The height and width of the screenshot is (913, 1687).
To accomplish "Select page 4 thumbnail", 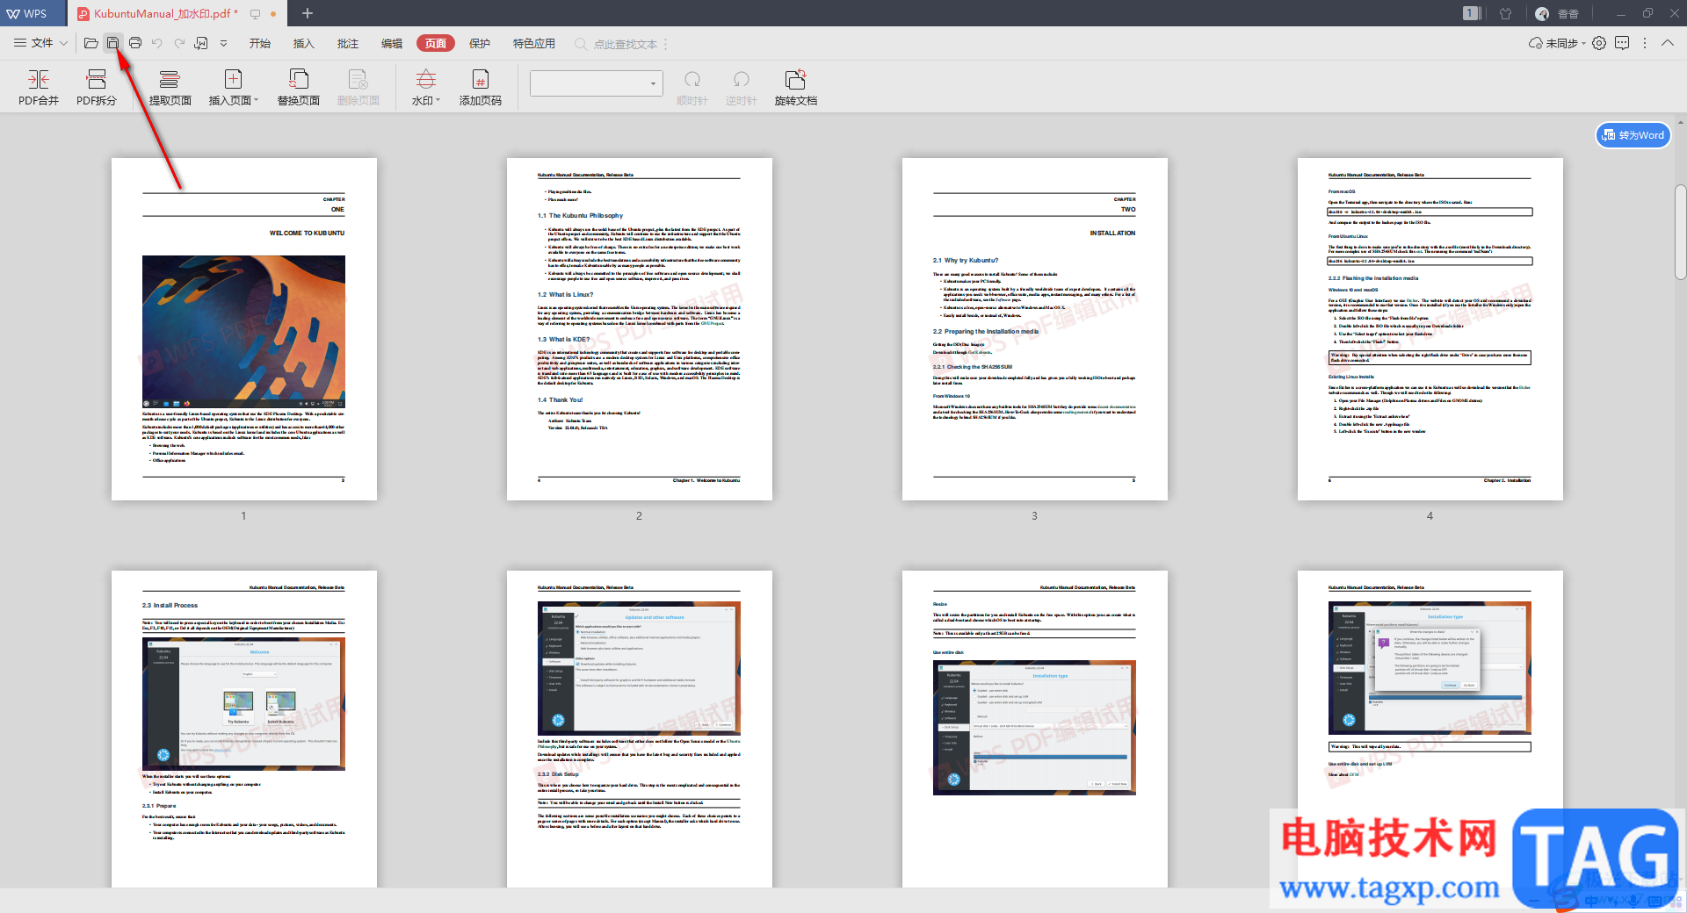I will (1430, 329).
